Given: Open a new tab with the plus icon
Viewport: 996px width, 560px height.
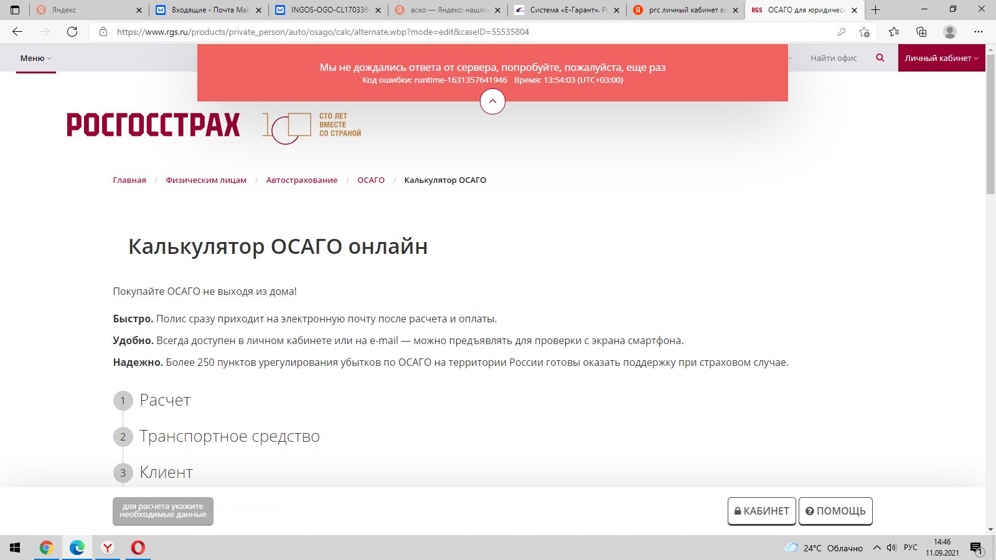Looking at the screenshot, I should (875, 10).
